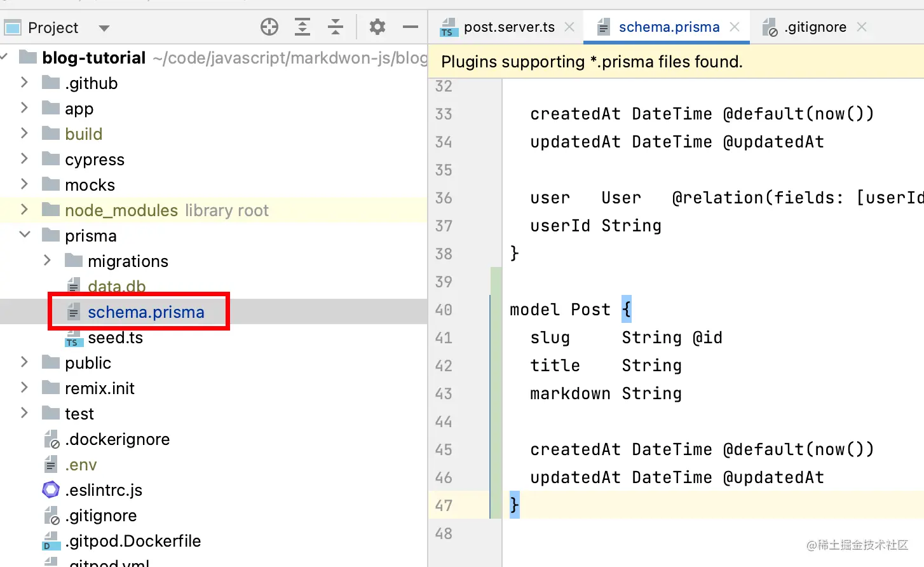Click the Expand All toolbar icon

coord(302,27)
